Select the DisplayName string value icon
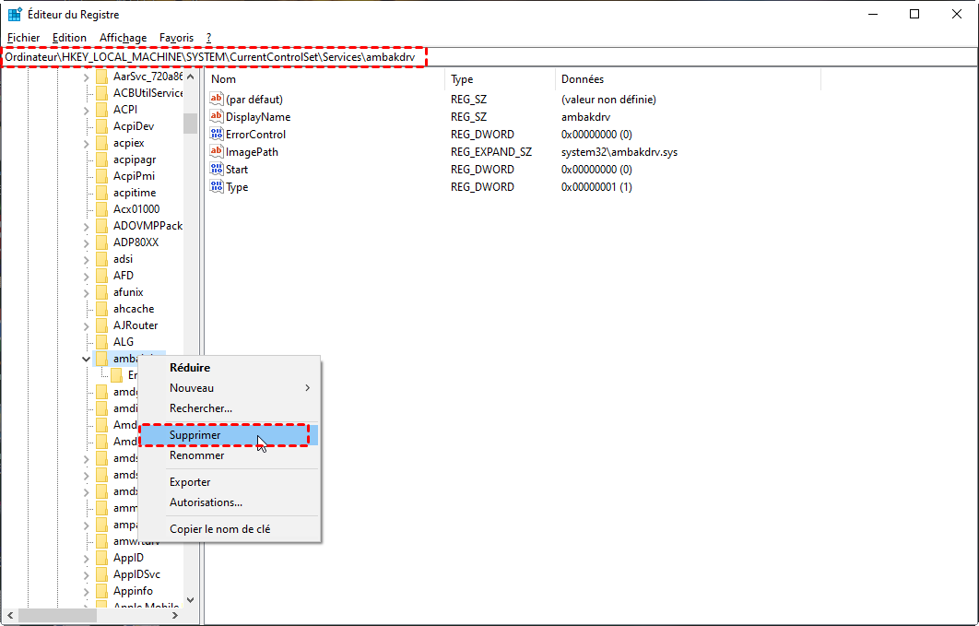This screenshot has width=979, height=626. coord(216,117)
